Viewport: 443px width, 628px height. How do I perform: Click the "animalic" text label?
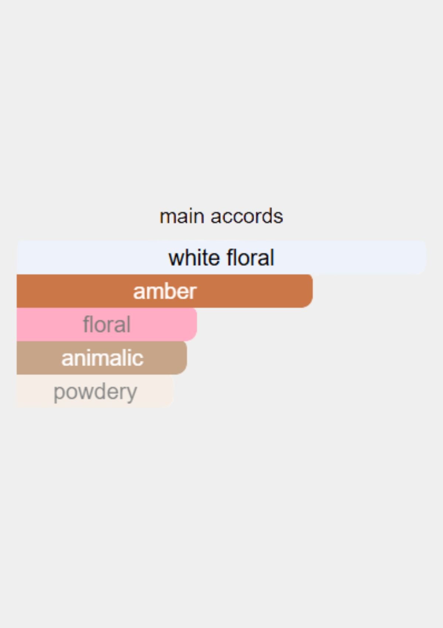click(102, 358)
